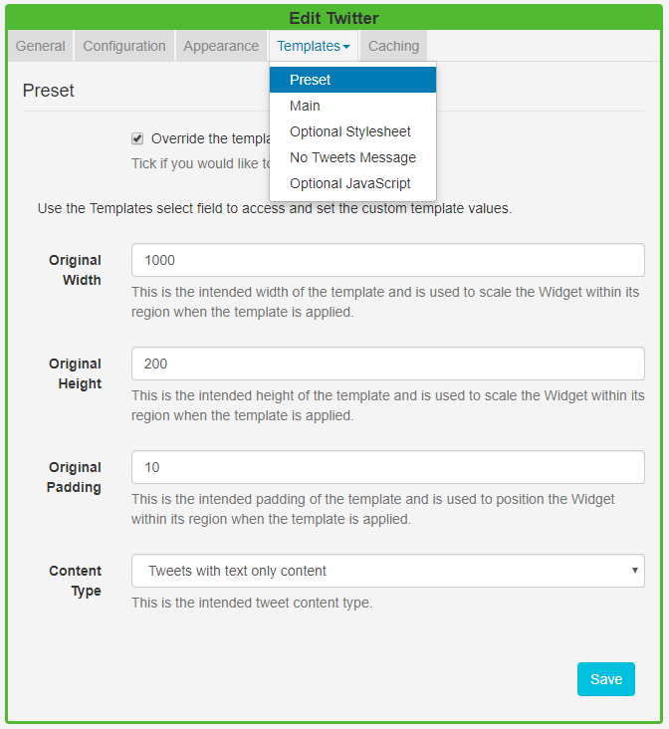Click the Original Width input field
The image size is (669, 729).
tap(388, 260)
